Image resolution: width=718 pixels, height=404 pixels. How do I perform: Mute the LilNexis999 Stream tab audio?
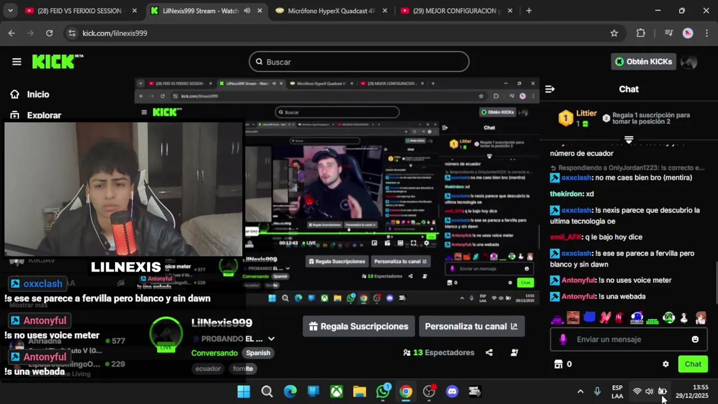[247, 11]
